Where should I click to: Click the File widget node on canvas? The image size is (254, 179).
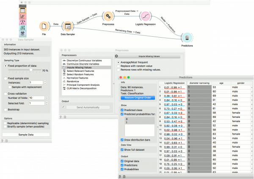[x=43, y=27]
